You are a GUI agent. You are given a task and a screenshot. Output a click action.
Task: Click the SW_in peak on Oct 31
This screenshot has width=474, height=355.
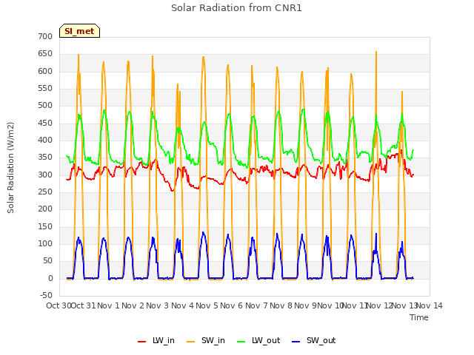click(x=79, y=55)
